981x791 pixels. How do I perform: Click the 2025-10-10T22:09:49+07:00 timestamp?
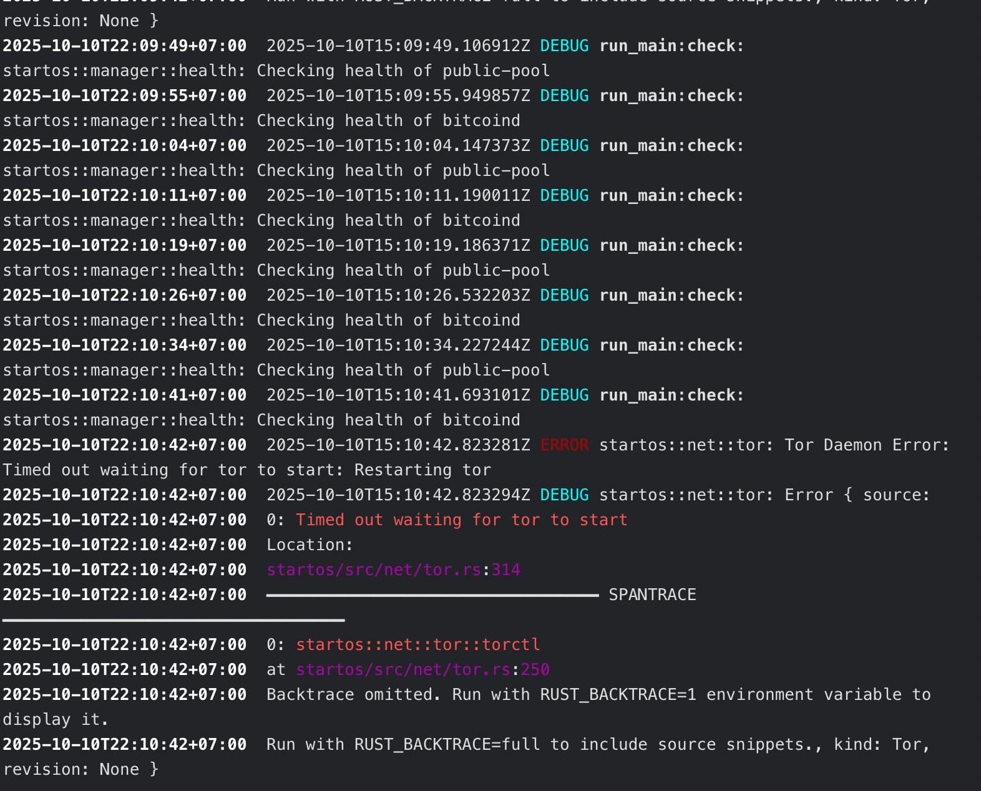(125, 46)
